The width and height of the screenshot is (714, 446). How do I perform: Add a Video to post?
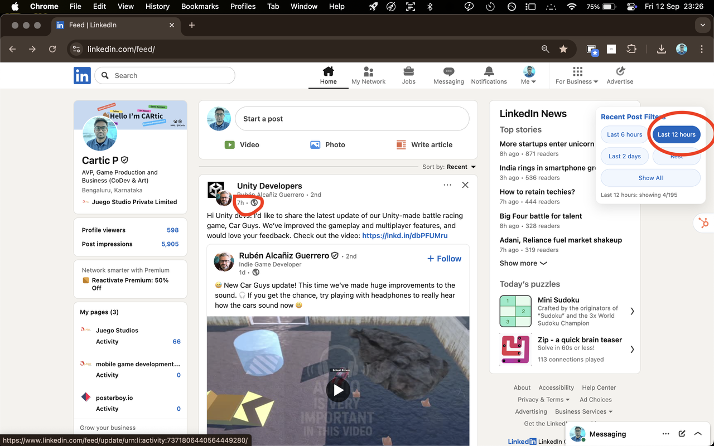point(242,144)
